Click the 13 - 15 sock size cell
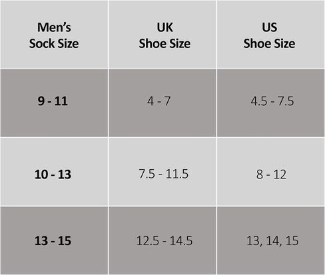 tap(54, 240)
